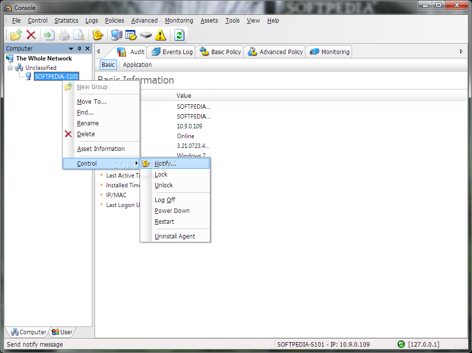Select Notify... in Control submenu
The image size is (472, 353).
(x=175, y=164)
